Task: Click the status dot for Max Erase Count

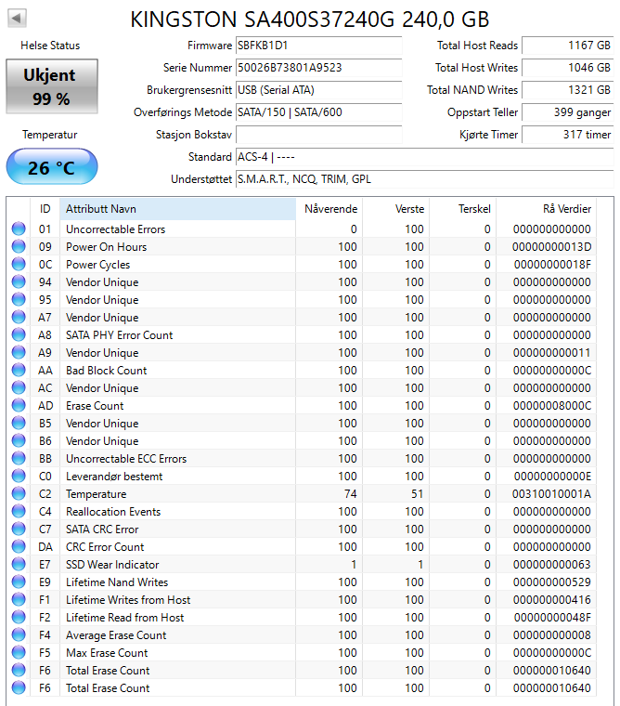Action: (19, 652)
